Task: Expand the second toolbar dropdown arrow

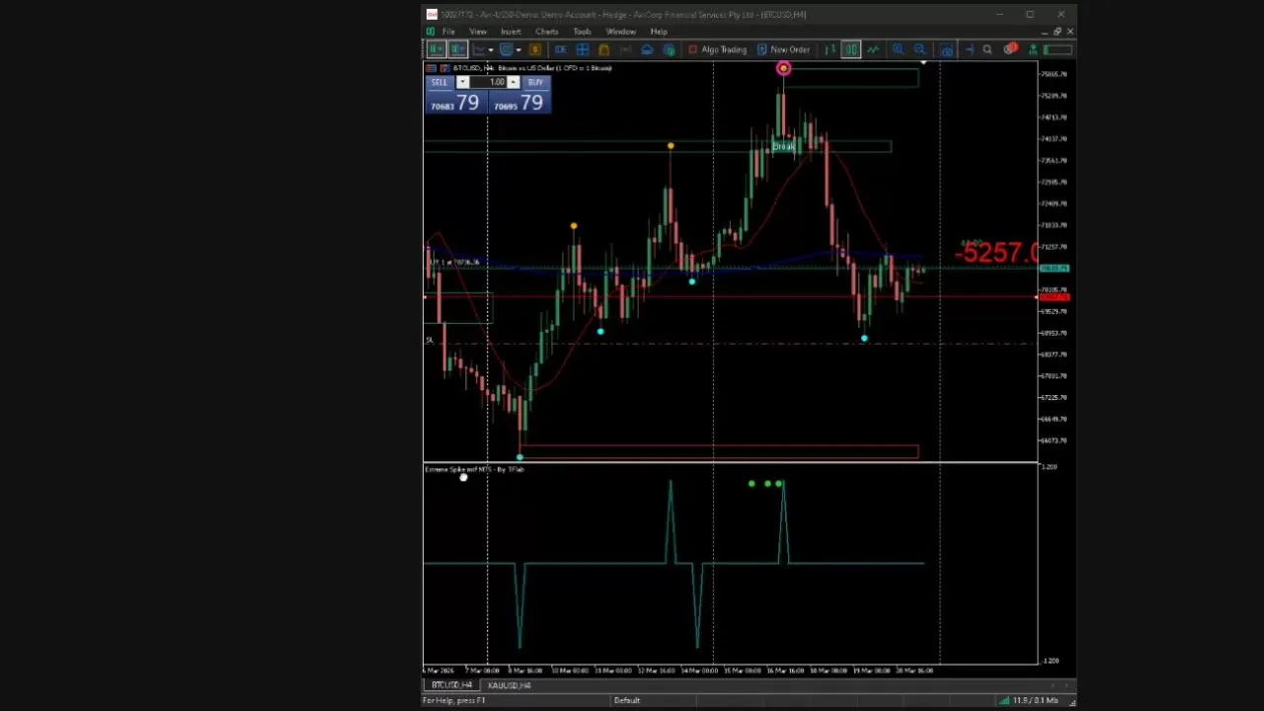Action: [x=518, y=49]
